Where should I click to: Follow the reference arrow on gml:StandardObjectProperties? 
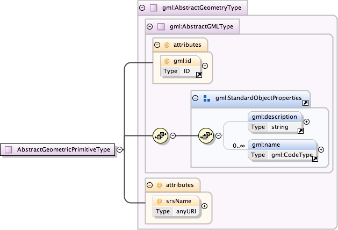305,103
